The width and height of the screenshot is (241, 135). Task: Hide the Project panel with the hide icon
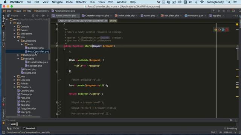coord(48,16)
